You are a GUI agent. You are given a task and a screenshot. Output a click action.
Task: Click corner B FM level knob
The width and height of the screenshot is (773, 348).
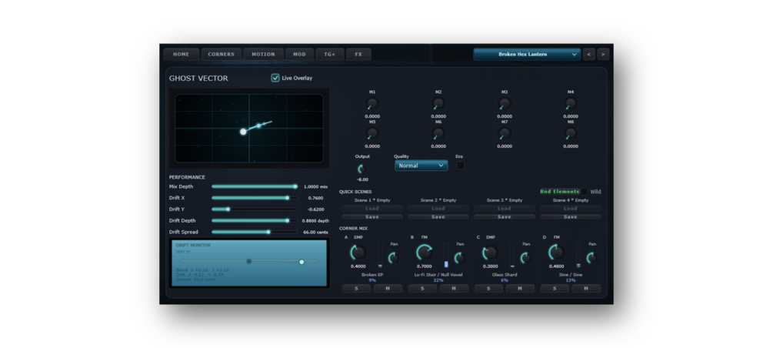pyautogui.click(x=424, y=253)
